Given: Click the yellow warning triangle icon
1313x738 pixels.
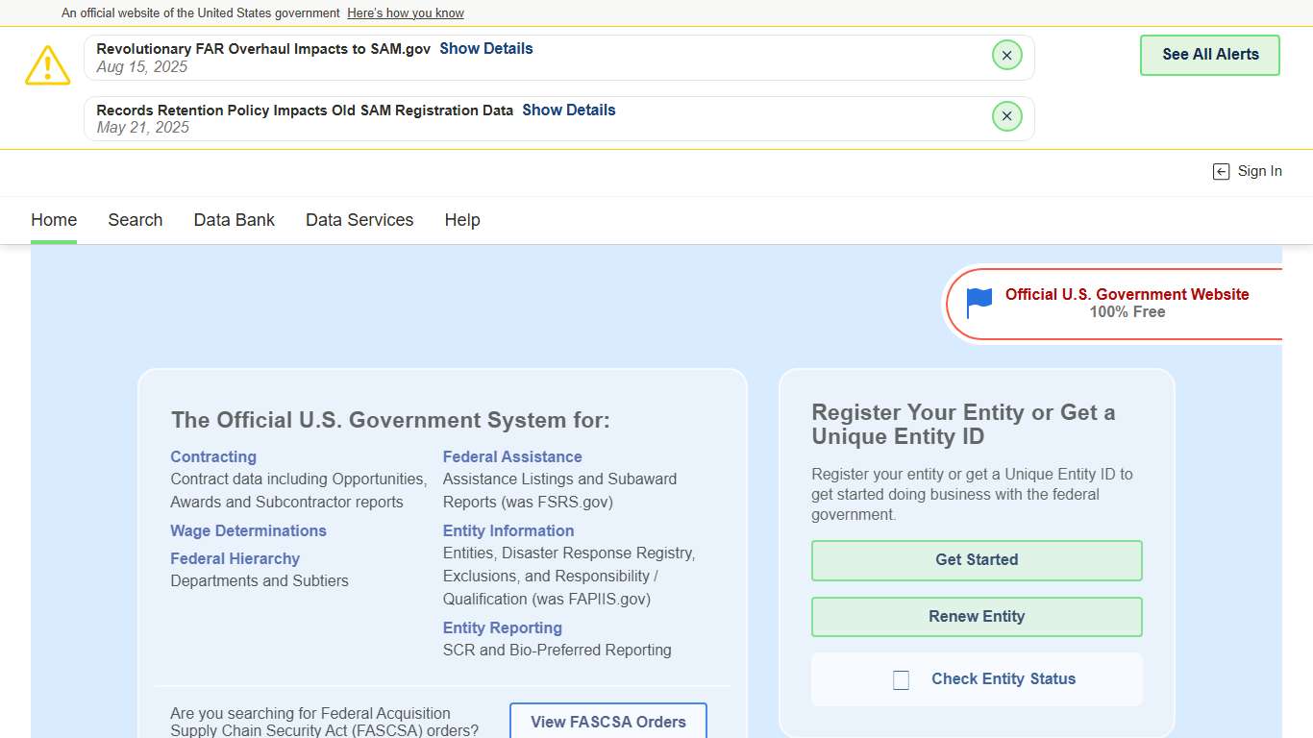Looking at the screenshot, I should click(47, 65).
